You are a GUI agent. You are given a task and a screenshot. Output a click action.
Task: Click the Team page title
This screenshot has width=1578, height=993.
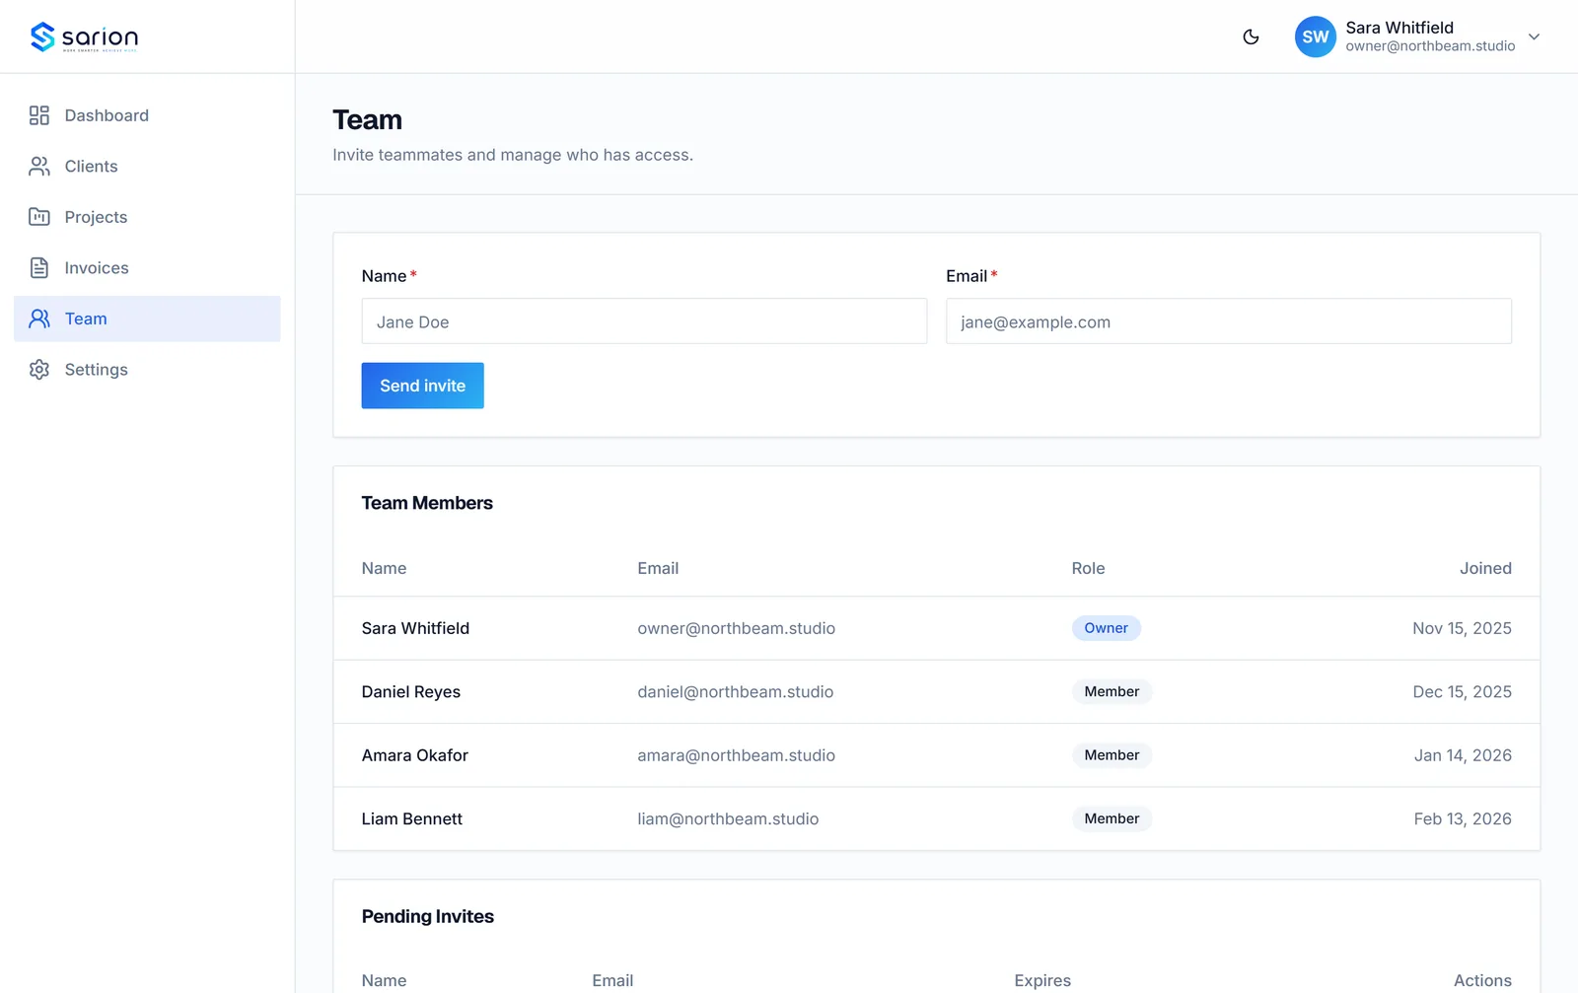point(367,120)
